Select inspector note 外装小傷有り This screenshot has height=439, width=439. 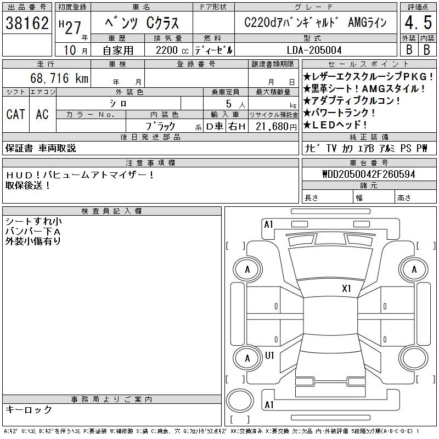pyautogui.click(x=33, y=241)
